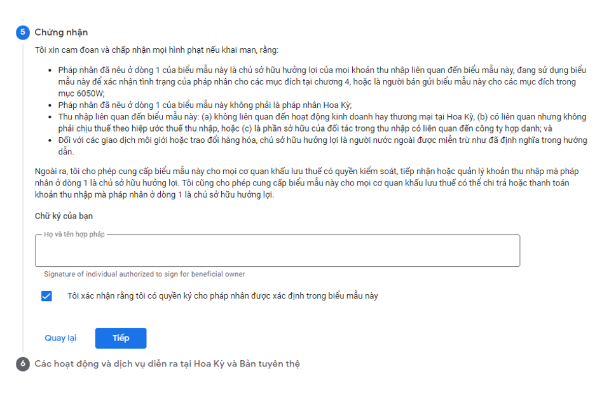Screen dimensions: 616x411
Task: Collapse the 'Chứng nhận' section heading
Action: tap(61, 32)
